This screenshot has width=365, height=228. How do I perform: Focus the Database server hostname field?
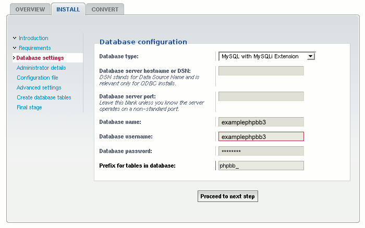tap(261, 71)
